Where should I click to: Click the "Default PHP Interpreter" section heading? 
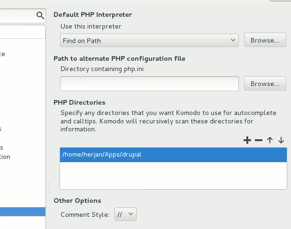pyautogui.click(x=92, y=14)
